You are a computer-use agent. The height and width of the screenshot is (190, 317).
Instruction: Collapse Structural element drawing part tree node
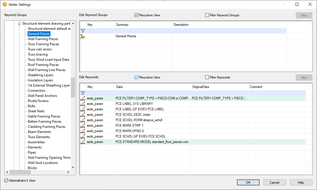click(x=20, y=24)
